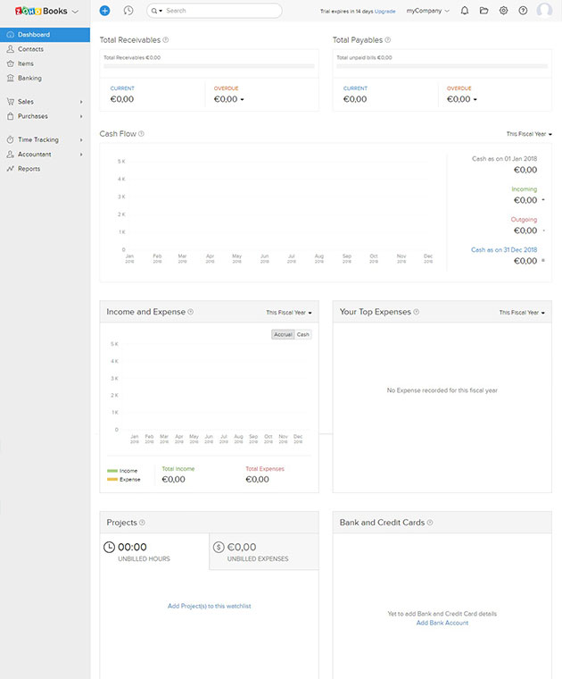This screenshot has height=679, width=562.
Task: Go to Reports in the sidebar
Action: 29,169
